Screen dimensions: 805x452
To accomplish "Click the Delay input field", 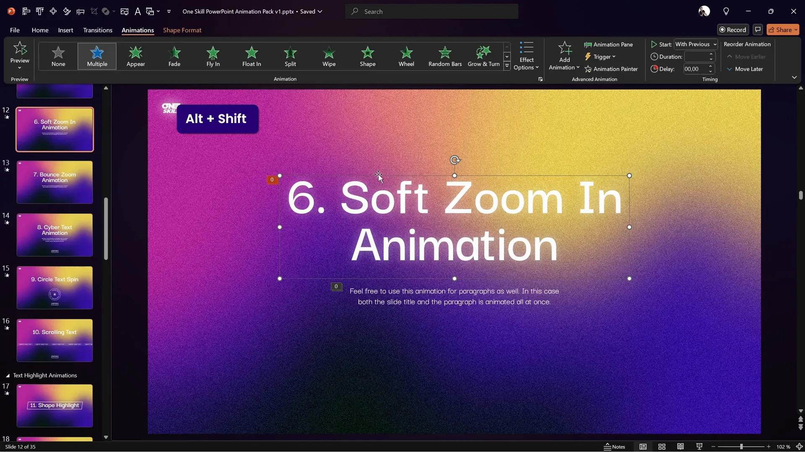I will (x=696, y=69).
